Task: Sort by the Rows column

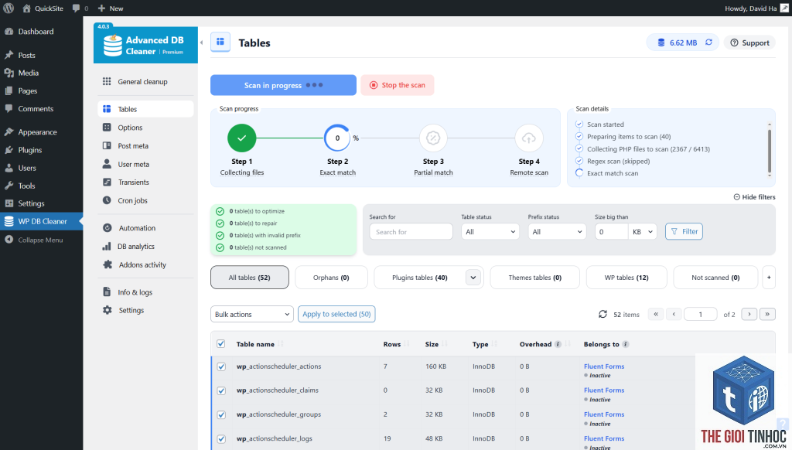Action: 395,344
